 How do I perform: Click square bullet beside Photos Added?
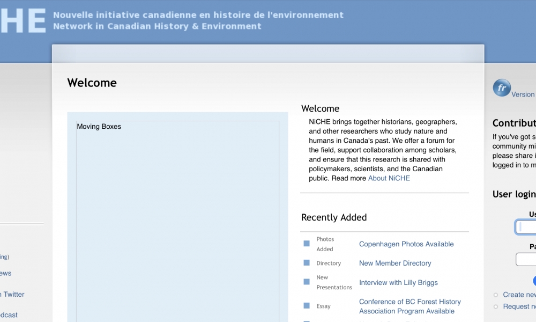pos(307,244)
